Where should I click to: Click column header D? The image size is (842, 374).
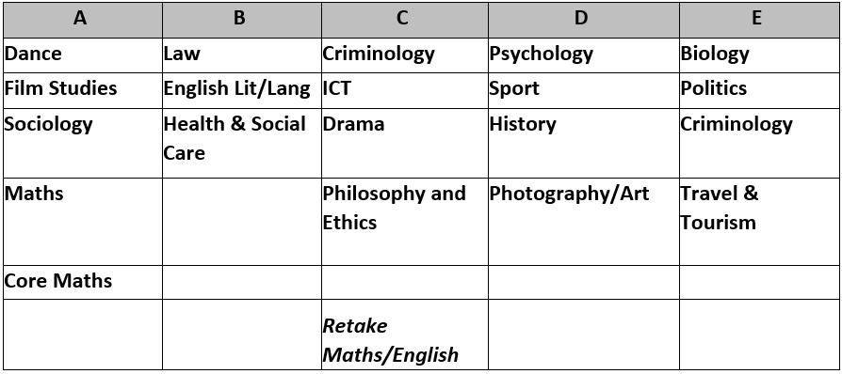(x=584, y=20)
